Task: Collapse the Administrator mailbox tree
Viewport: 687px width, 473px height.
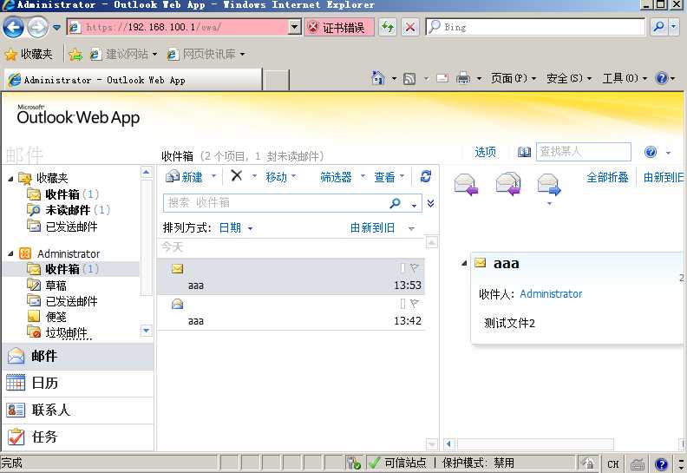Action: (10, 253)
